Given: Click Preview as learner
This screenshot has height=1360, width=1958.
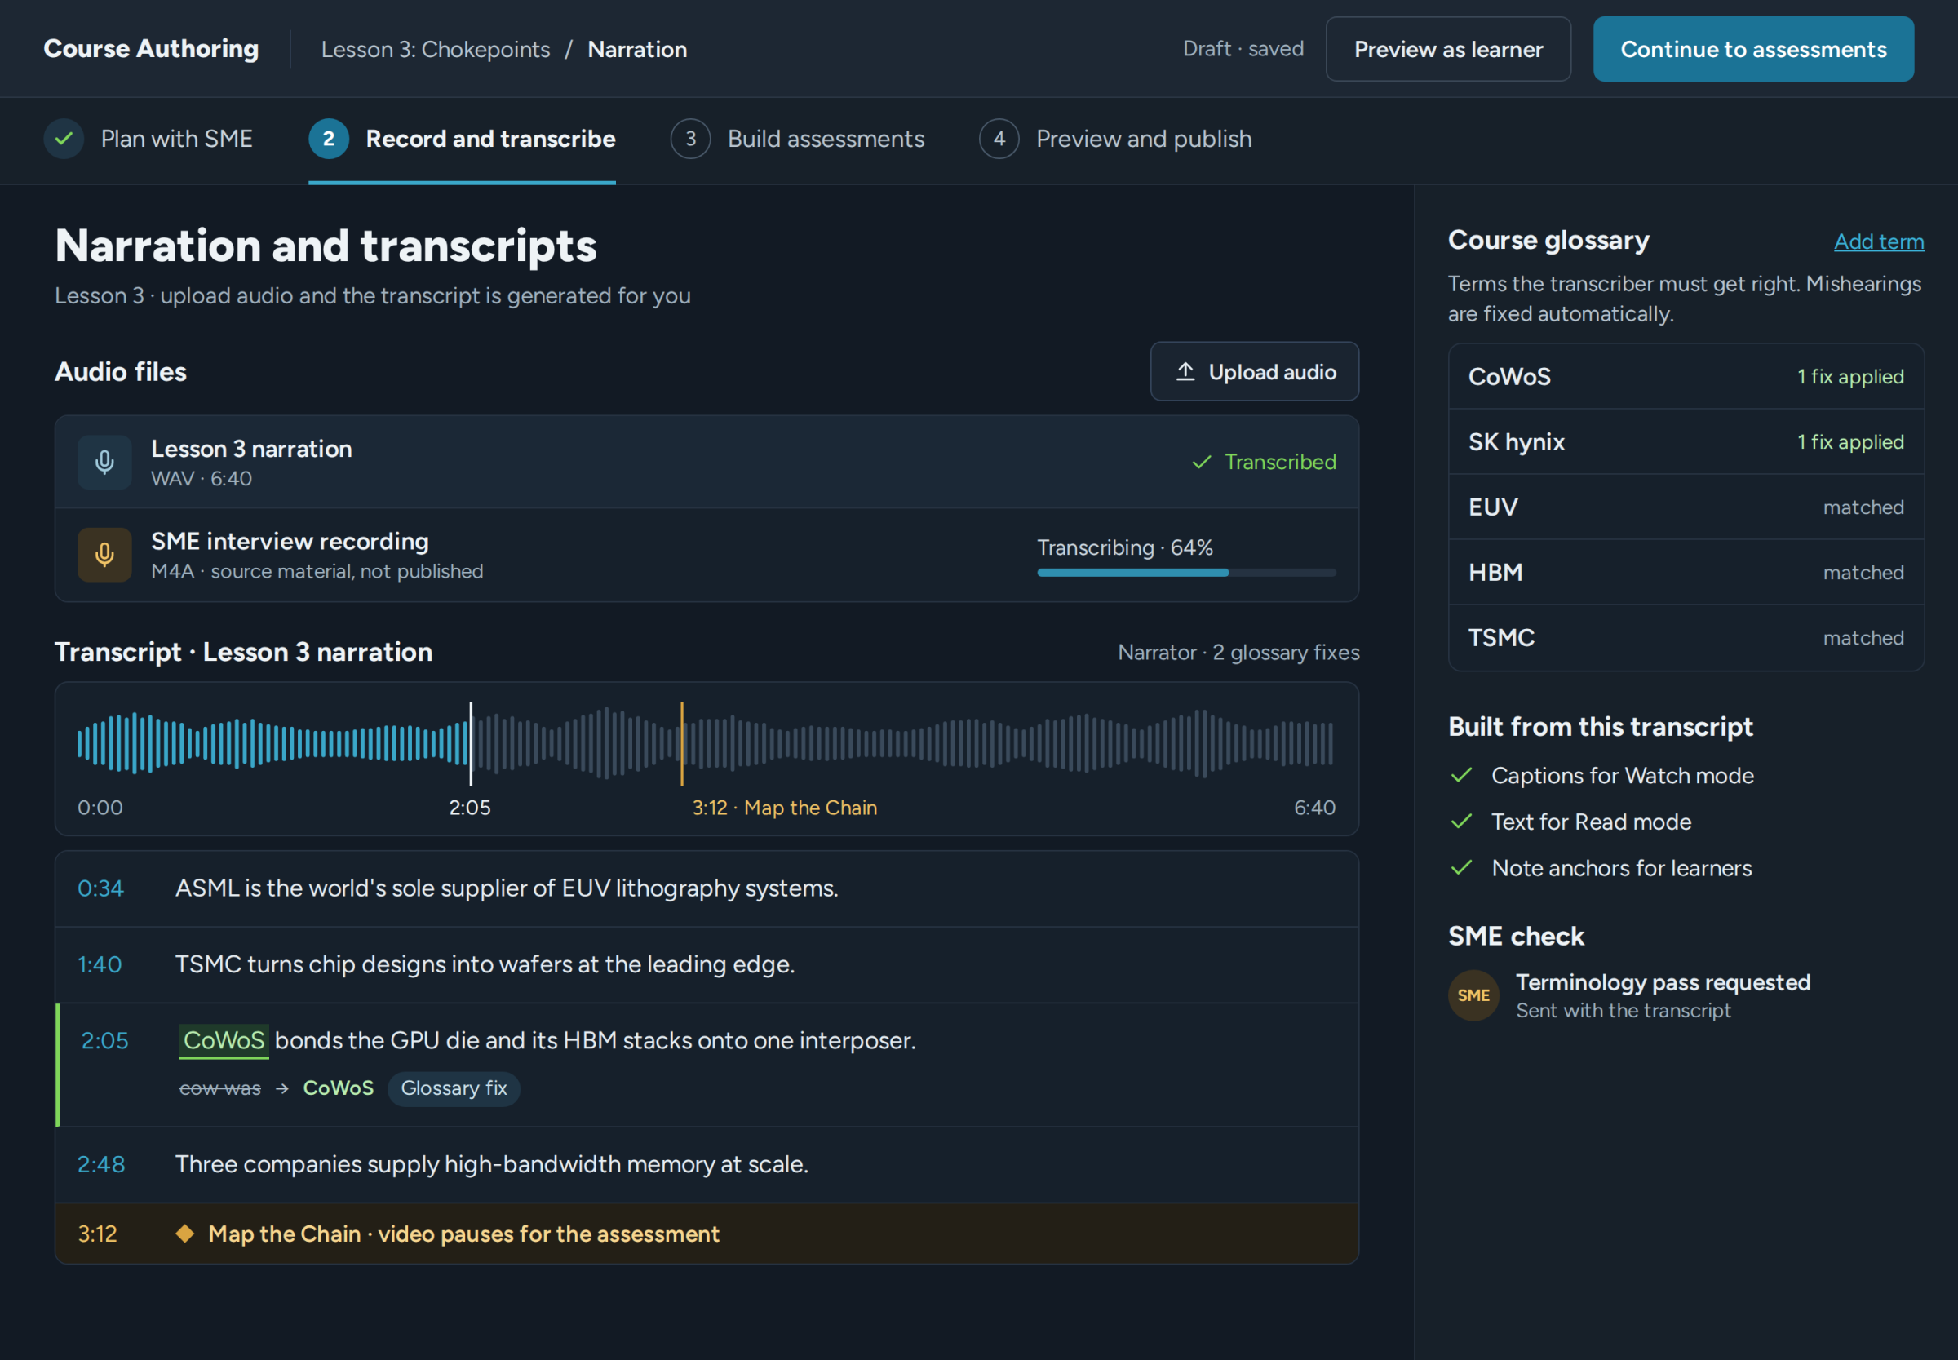Looking at the screenshot, I should (x=1447, y=50).
